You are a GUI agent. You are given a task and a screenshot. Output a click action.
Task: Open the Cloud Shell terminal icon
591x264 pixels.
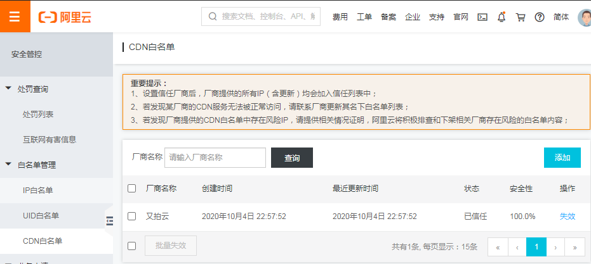coord(482,17)
